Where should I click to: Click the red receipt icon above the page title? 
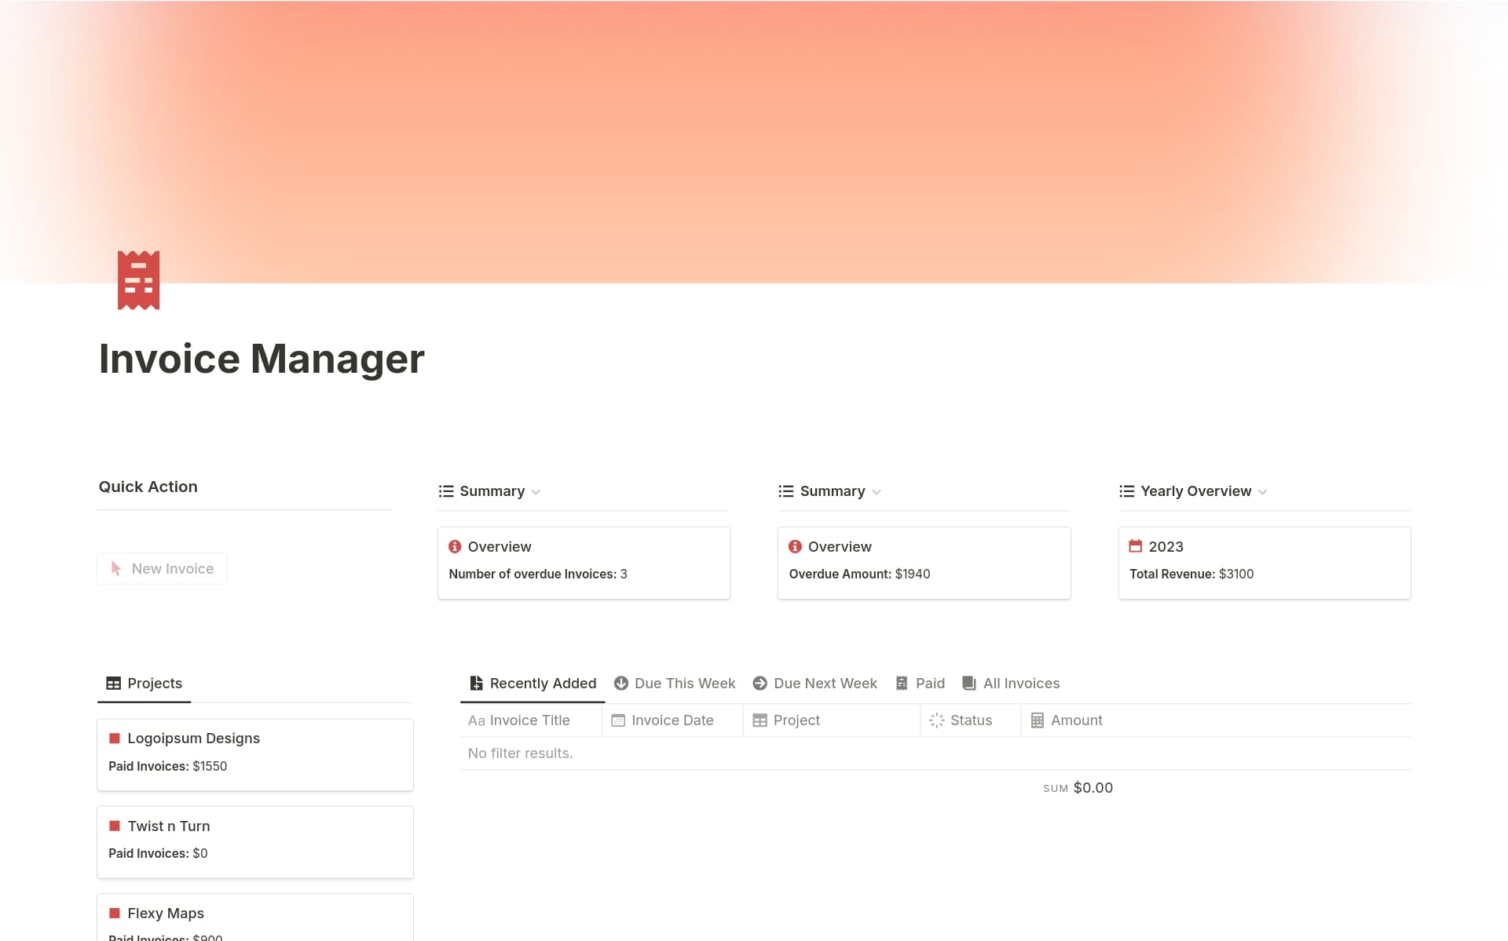click(x=138, y=279)
